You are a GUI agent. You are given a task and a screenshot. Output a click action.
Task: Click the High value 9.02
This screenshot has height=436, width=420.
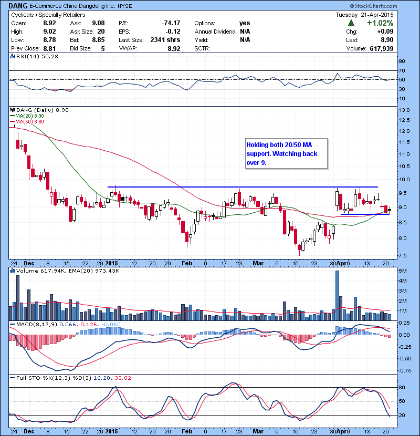pyautogui.click(x=49, y=32)
